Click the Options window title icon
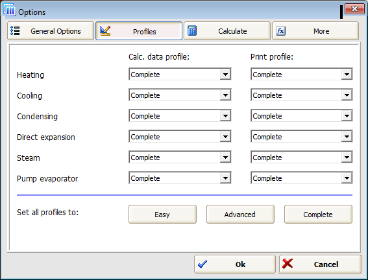The width and height of the screenshot is (368, 280). pos(10,10)
